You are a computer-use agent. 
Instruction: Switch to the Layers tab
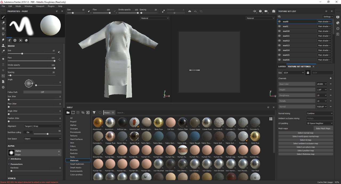tap(282, 66)
